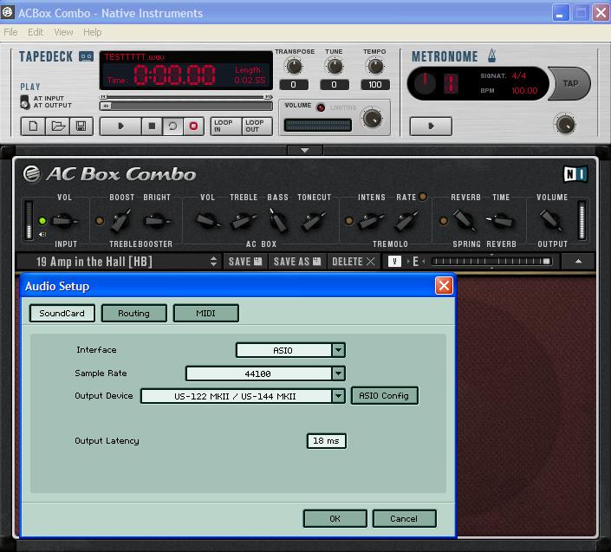This screenshot has width=611, height=552.
Task: Click the BRIGHT knob
Action: tap(156, 221)
